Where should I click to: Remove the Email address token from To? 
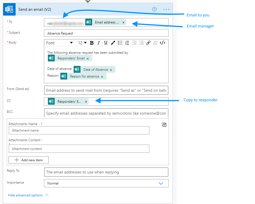point(124,23)
